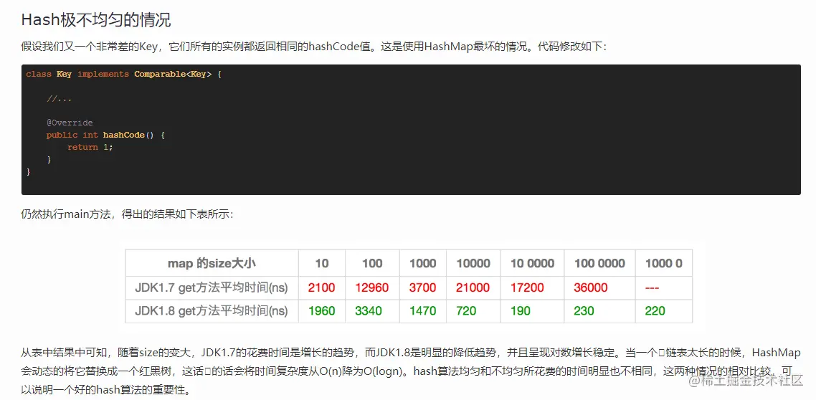Click the green value '3340'
Image resolution: width=816 pixels, height=400 pixels.
[x=369, y=310]
